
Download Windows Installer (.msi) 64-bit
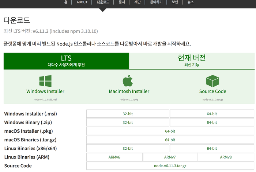tap(212, 114)
